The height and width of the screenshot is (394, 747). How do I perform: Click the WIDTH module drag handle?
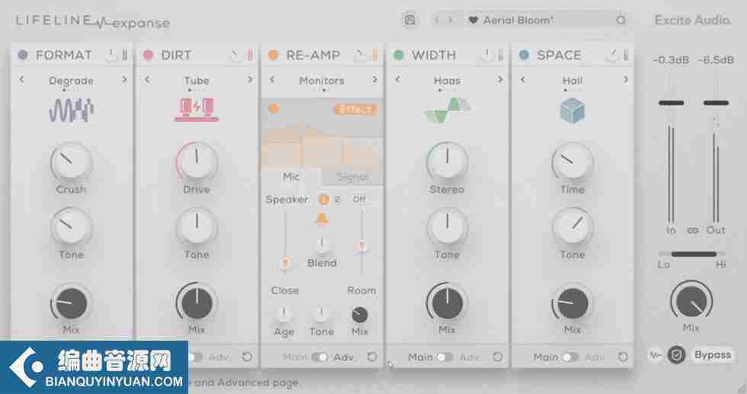coord(501,56)
